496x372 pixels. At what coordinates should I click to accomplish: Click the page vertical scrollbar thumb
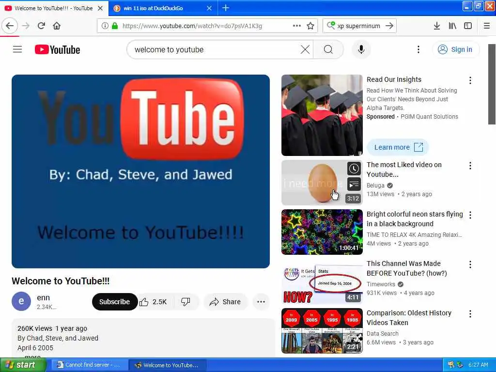tap(492, 84)
